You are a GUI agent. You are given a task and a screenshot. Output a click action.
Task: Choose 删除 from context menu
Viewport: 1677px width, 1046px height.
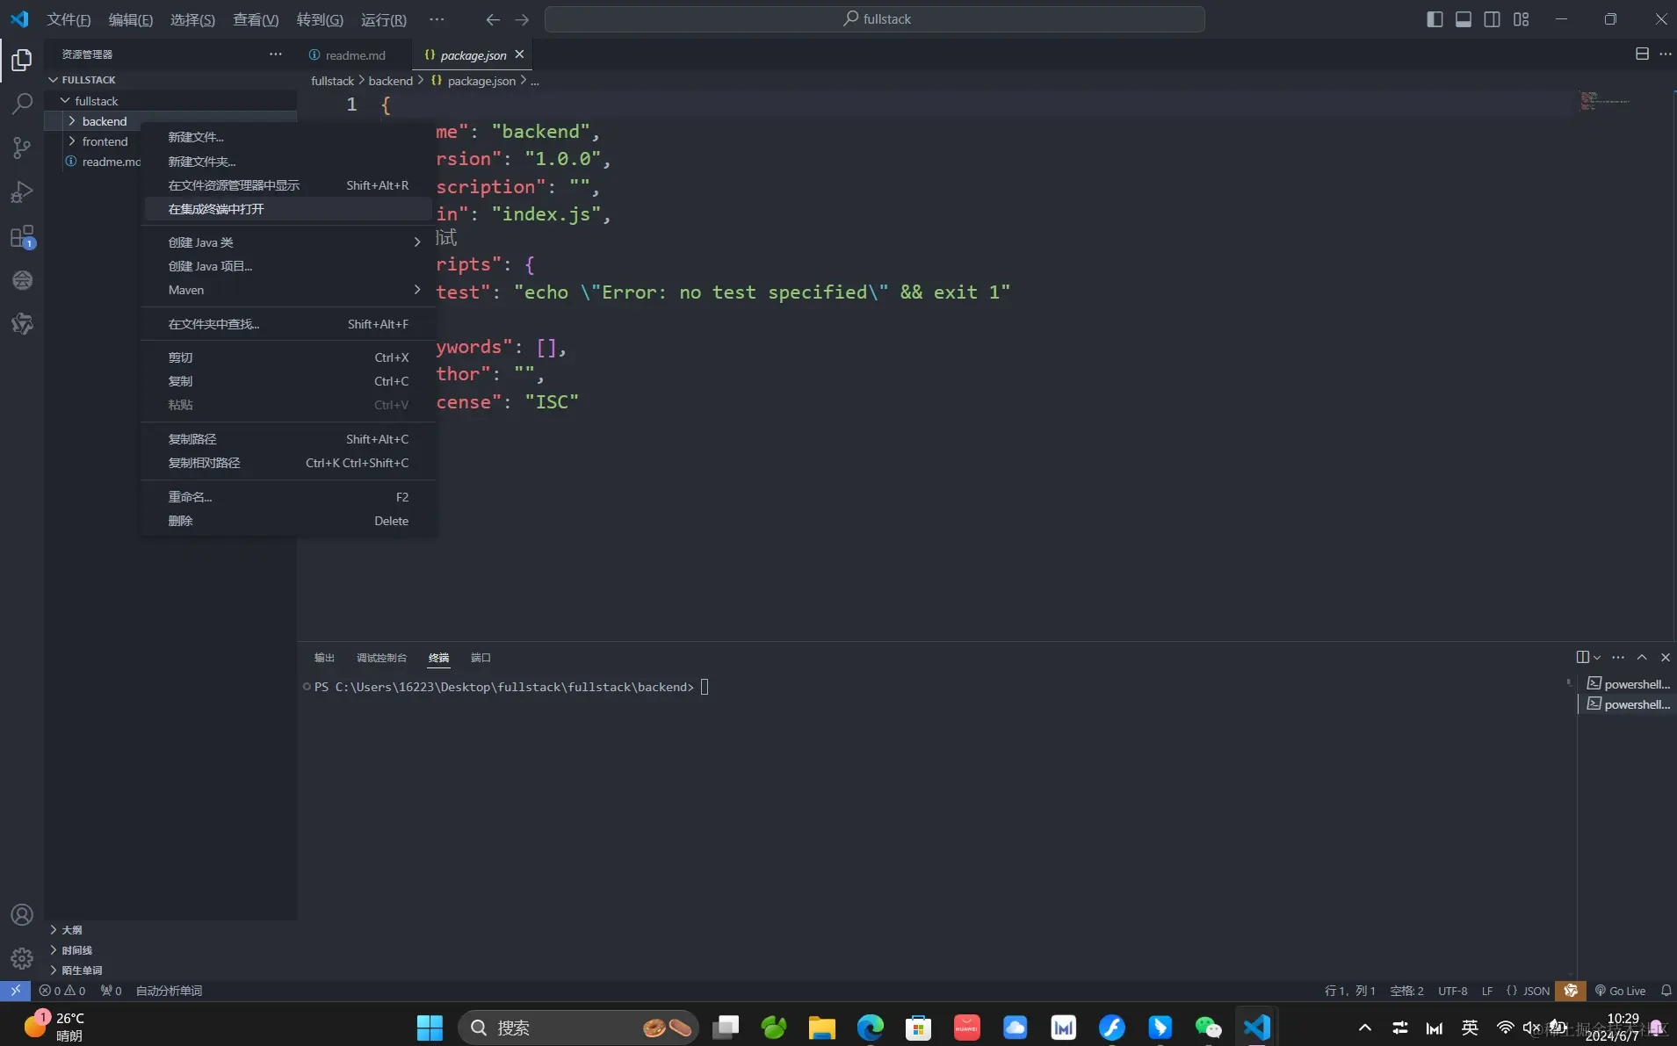(288, 521)
